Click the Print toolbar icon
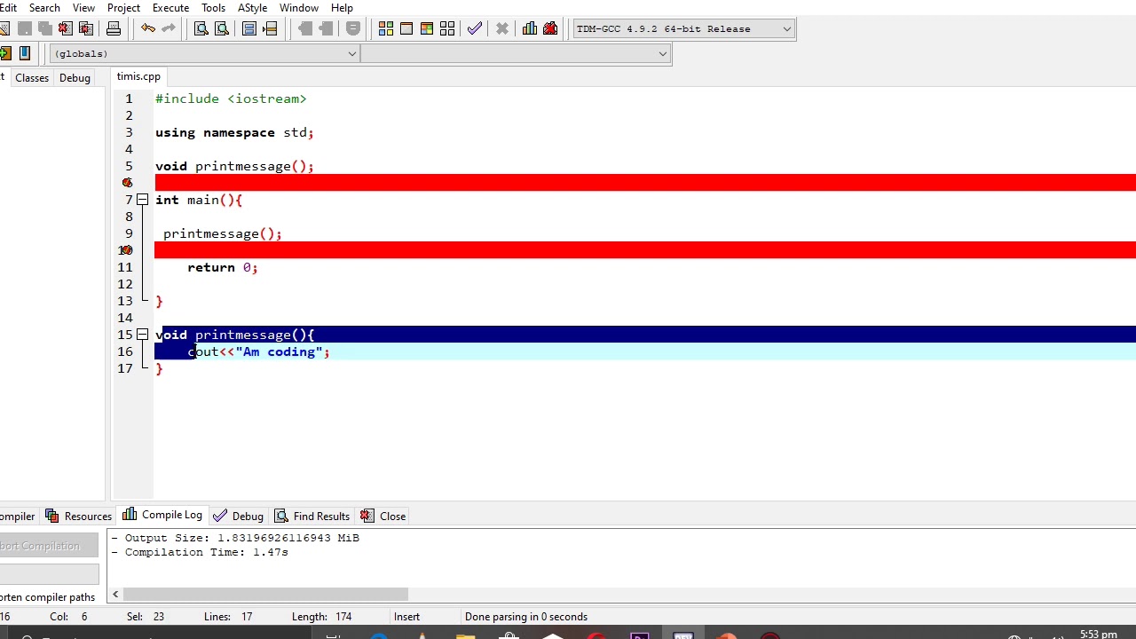Image resolution: width=1136 pixels, height=639 pixels. tap(114, 28)
